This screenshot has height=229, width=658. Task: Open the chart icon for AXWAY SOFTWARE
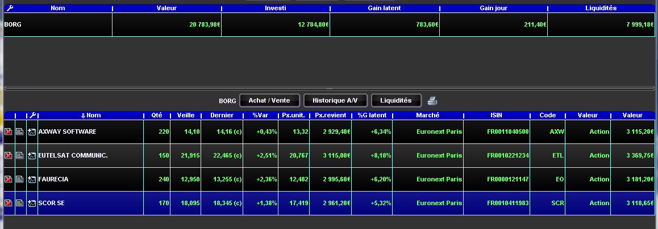(x=32, y=132)
